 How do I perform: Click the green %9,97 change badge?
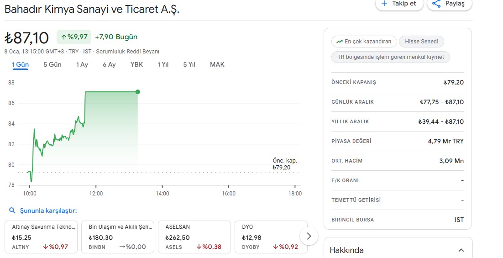[74, 37]
